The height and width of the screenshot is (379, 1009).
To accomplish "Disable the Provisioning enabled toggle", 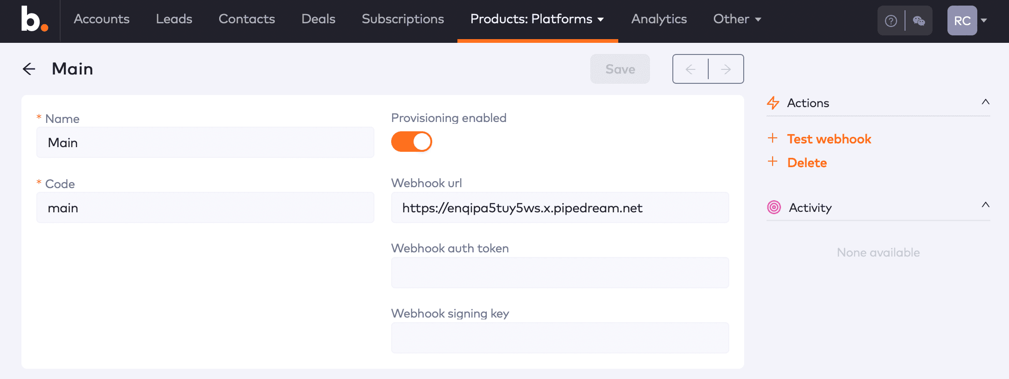I will point(412,142).
